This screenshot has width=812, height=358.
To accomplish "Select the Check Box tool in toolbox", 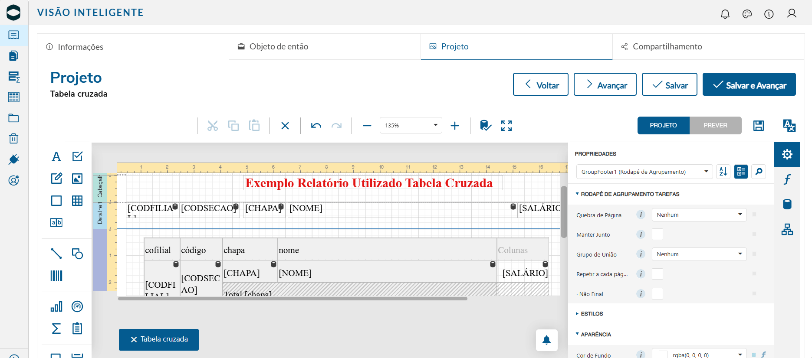I will pos(77,156).
